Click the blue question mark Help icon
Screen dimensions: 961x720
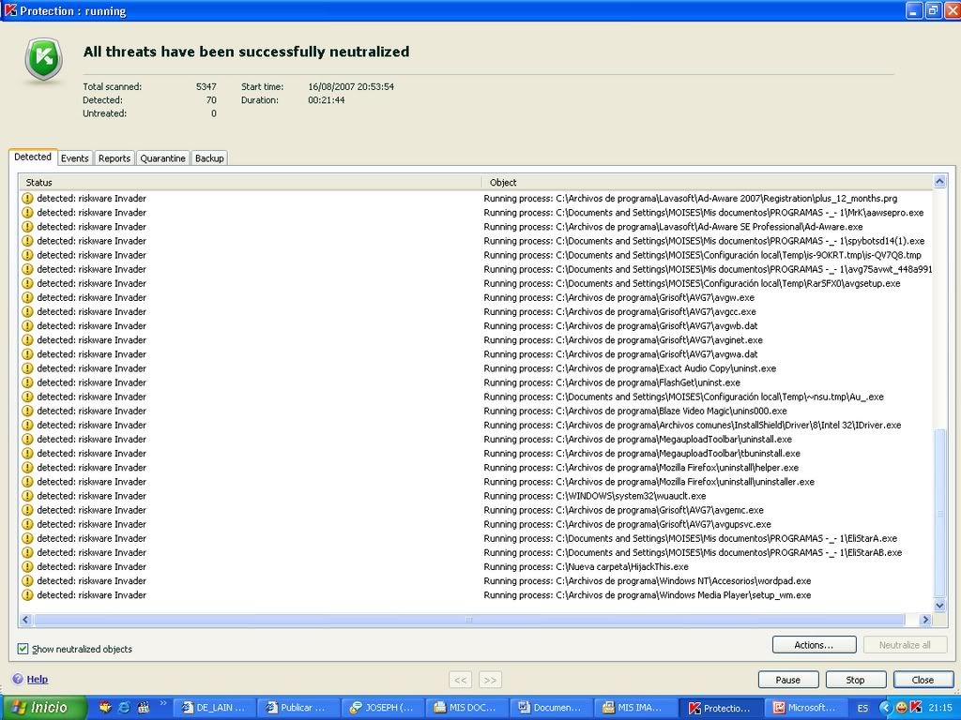pyautogui.click(x=18, y=679)
